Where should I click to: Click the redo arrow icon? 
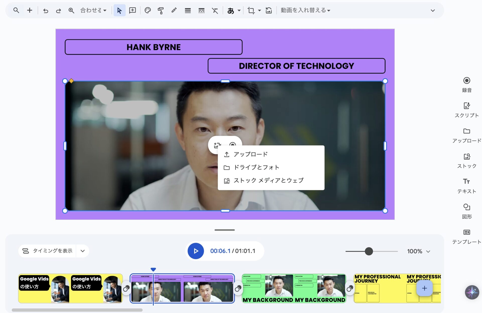[x=58, y=11]
